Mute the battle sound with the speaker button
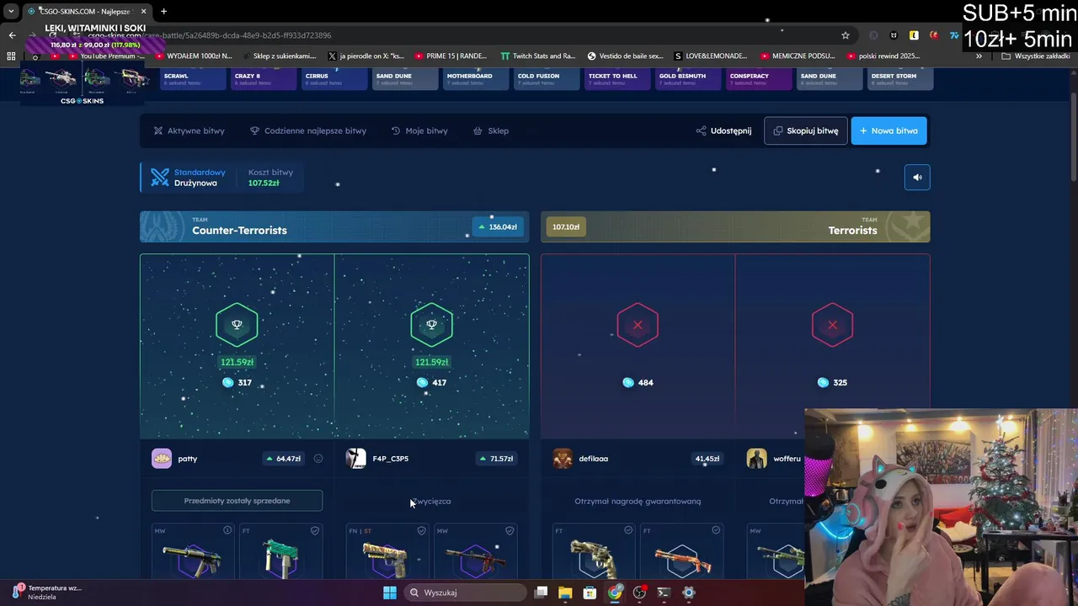This screenshot has width=1078, height=606. point(917,177)
